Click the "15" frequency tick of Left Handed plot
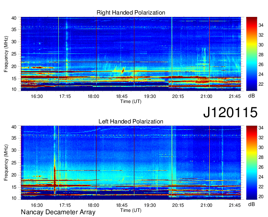Image resolution: width=268 pixels, height=217 pixels. pos(14,188)
